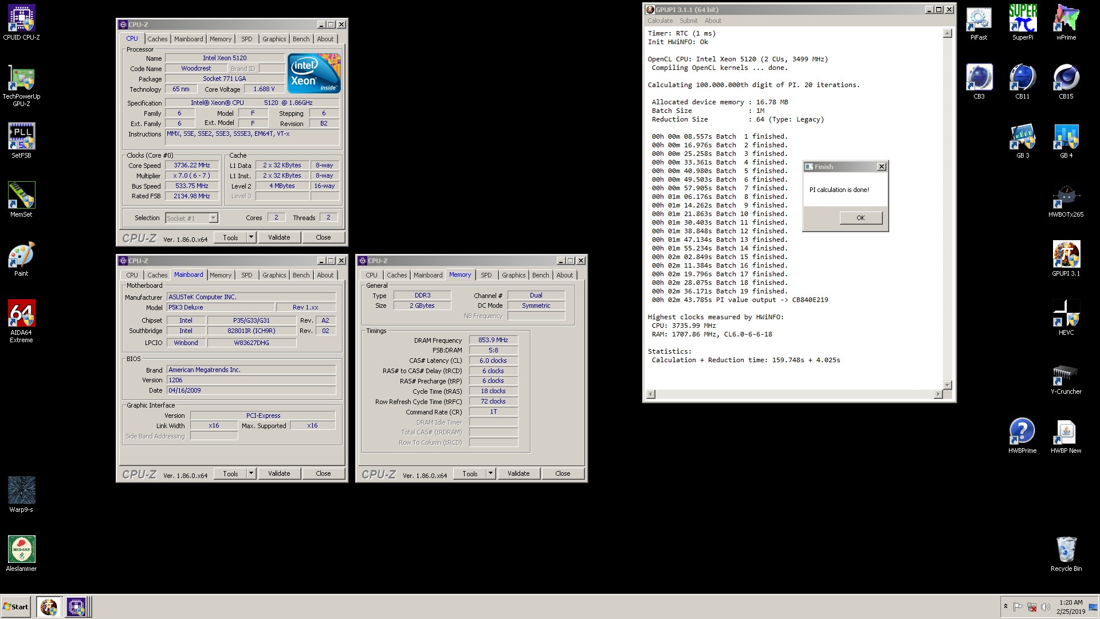Screen dimensions: 1100x619
Task: Click CAS# Latency value 6.0 clocks
Action: pyautogui.click(x=493, y=361)
